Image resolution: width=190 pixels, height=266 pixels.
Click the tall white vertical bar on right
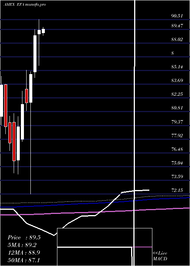[x=135, y=132]
